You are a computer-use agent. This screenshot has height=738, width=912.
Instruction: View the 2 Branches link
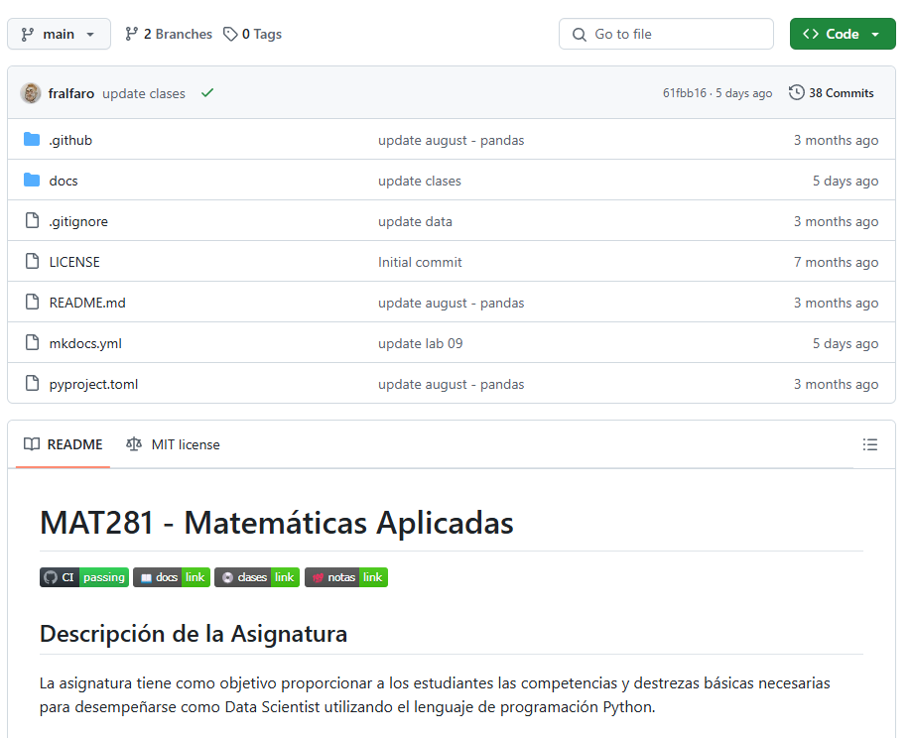(x=169, y=34)
